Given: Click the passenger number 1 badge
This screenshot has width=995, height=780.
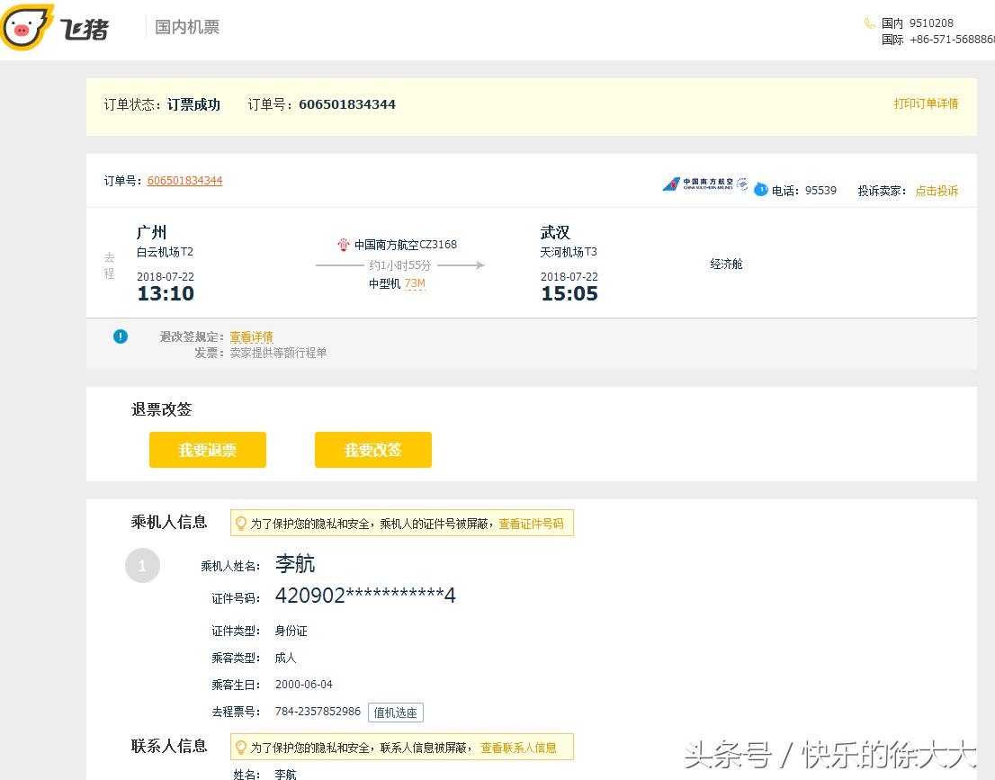Looking at the screenshot, I should [142, 565].
